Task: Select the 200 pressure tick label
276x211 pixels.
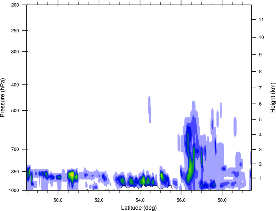Action: pyautogui.click(x=15, y=5)
